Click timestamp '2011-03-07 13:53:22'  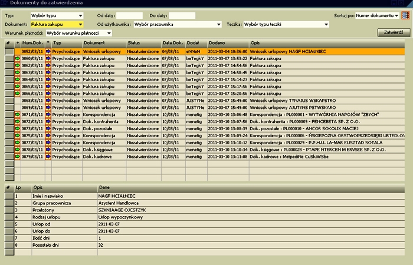click(x=228, y=58)
